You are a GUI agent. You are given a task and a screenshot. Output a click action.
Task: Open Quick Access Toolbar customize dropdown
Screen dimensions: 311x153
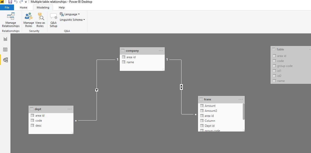pyautogui.click(x=26, y=2)
